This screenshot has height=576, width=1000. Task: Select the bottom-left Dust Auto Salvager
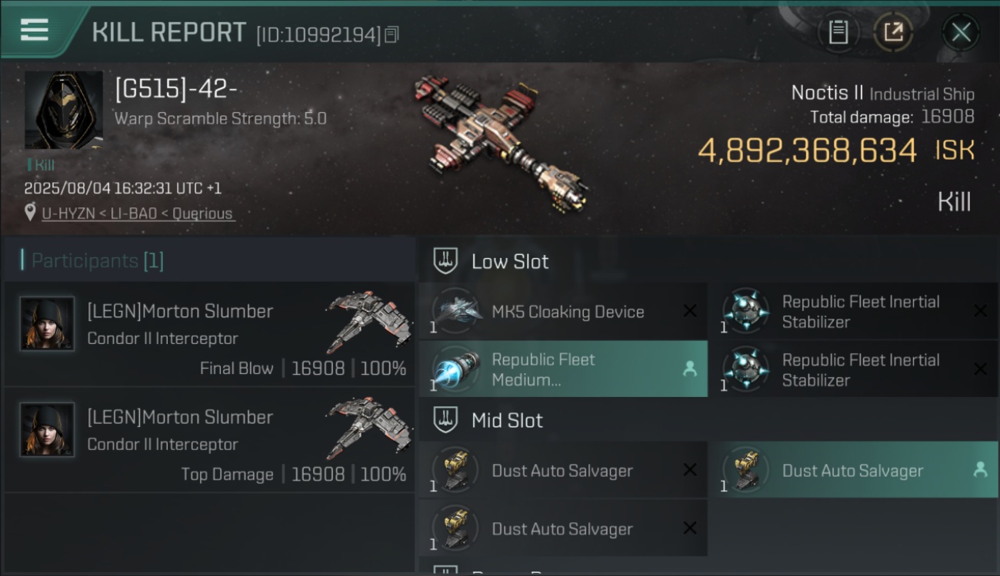563,528
